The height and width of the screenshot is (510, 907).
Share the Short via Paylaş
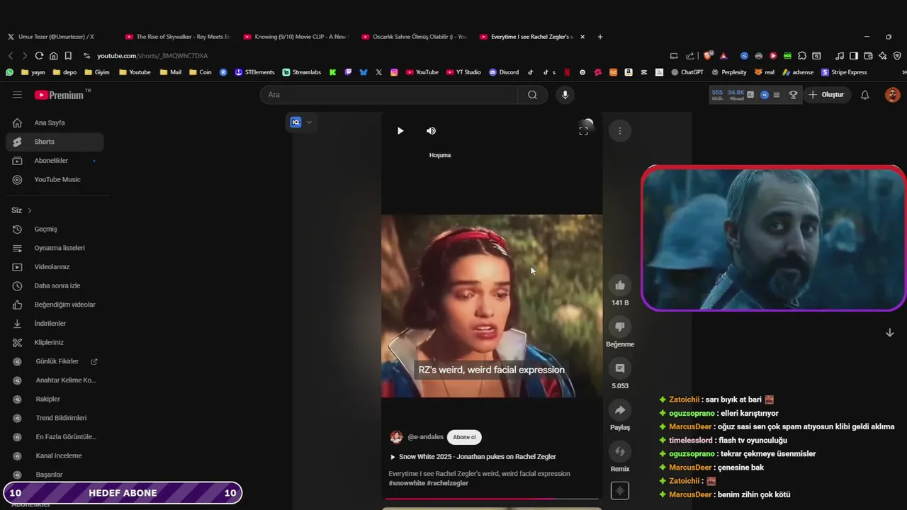tap(620, 410)
